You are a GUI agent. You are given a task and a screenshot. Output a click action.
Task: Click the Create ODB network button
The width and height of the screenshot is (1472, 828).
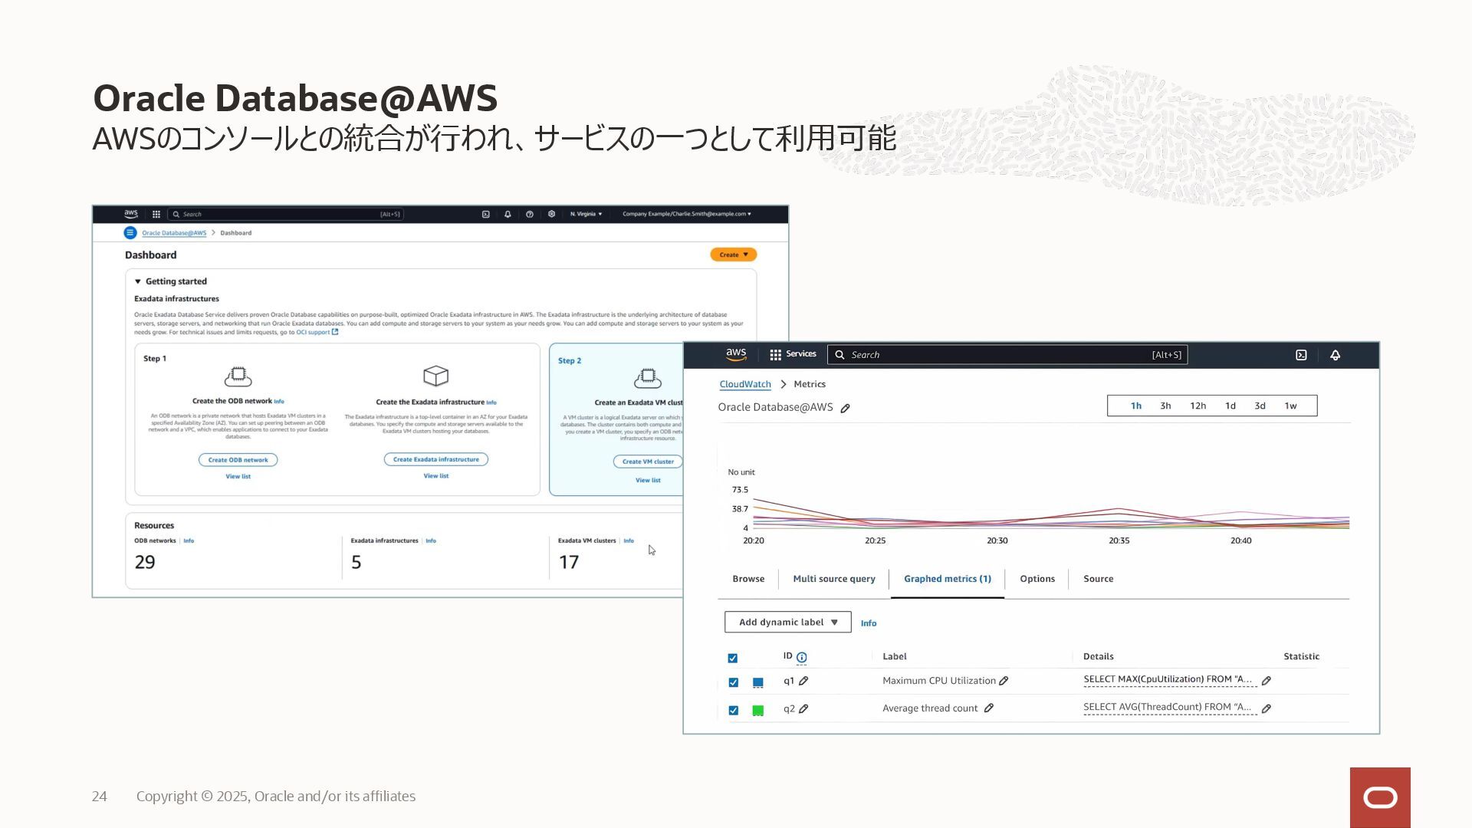238,460
